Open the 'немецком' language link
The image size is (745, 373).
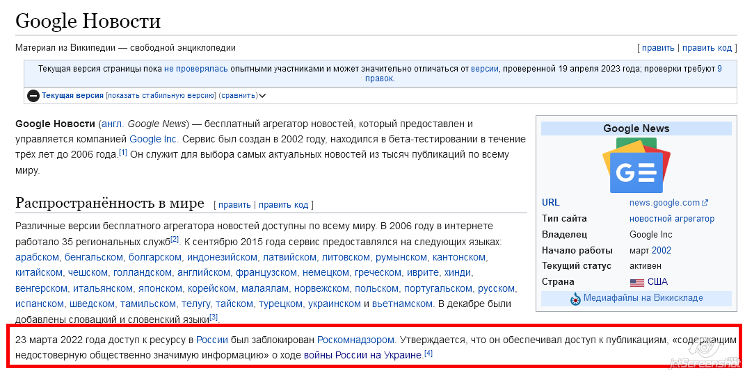tap(326, 273)
